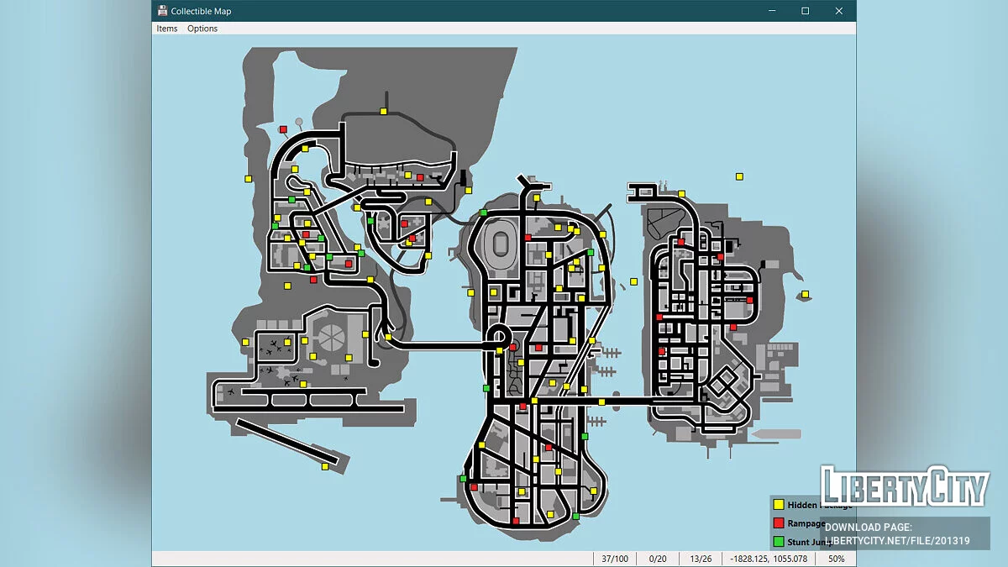Open the Items menu
This screenshot has height=567, width=1008.
[165, 29]
